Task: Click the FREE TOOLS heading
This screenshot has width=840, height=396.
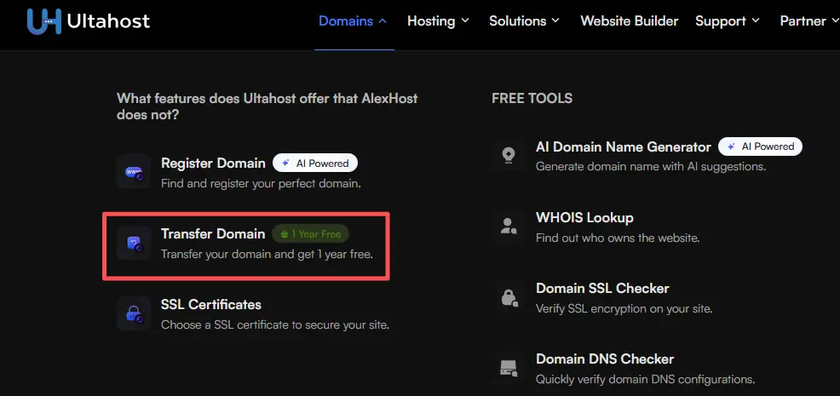Action: pos(532,99)
